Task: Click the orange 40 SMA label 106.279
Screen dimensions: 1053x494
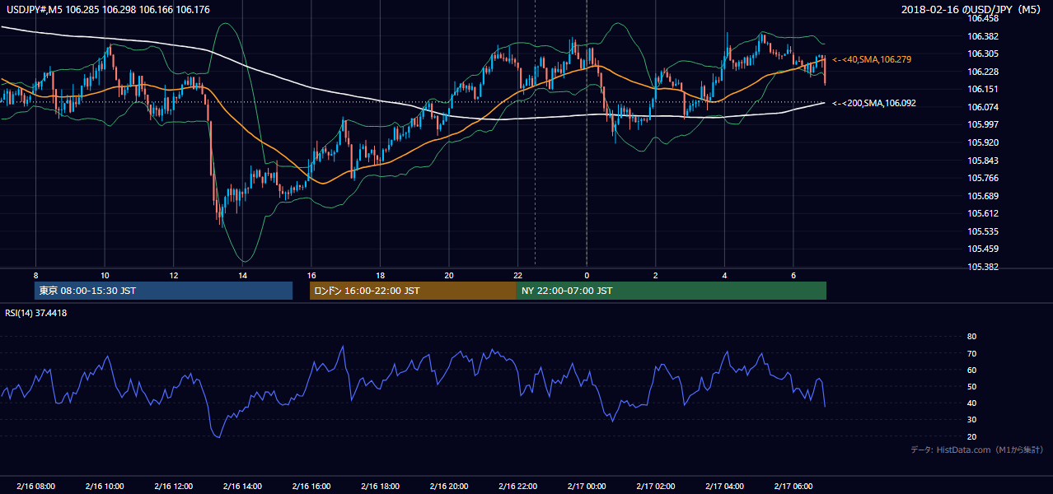Action: coord(872,59)
